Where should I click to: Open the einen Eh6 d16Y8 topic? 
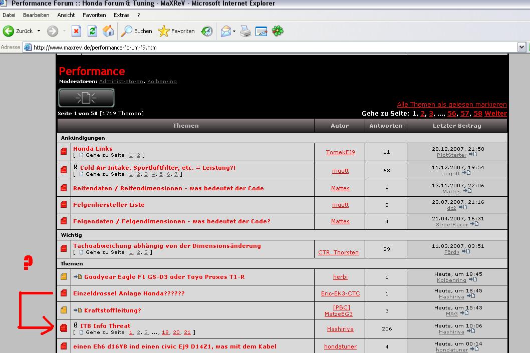pos(175,346)
